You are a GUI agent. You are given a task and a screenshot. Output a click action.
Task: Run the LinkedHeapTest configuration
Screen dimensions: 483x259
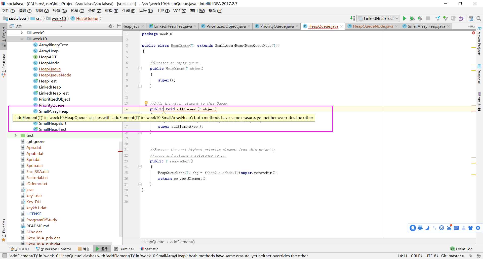404,18
